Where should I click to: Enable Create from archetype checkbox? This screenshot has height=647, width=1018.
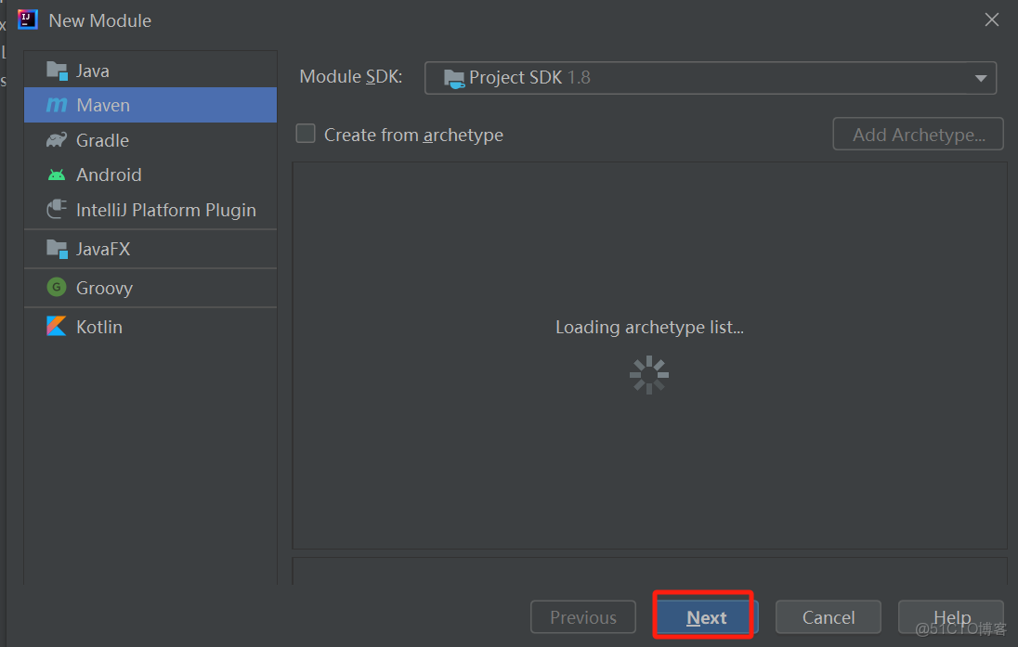[306, 134]
